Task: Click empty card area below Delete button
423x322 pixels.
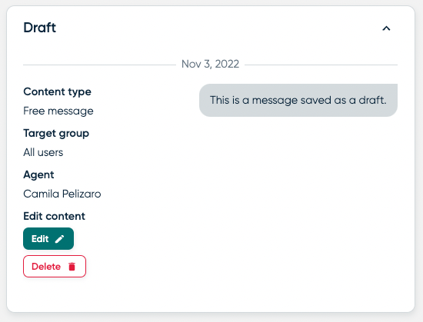Action: (x=211, y=295)
